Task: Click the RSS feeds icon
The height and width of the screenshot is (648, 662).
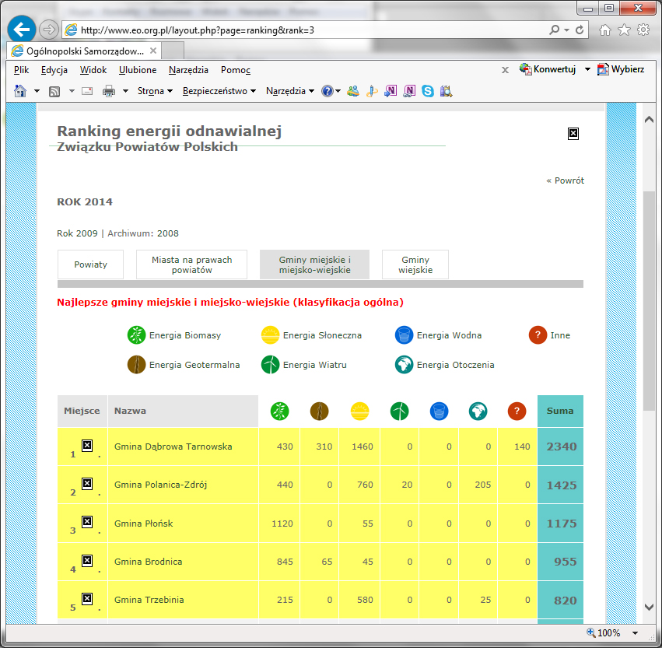Action: coord(55,91)
